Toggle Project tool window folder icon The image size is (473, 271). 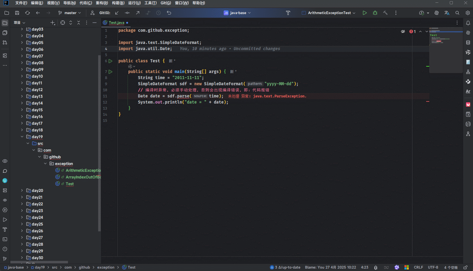click(5, 23)
